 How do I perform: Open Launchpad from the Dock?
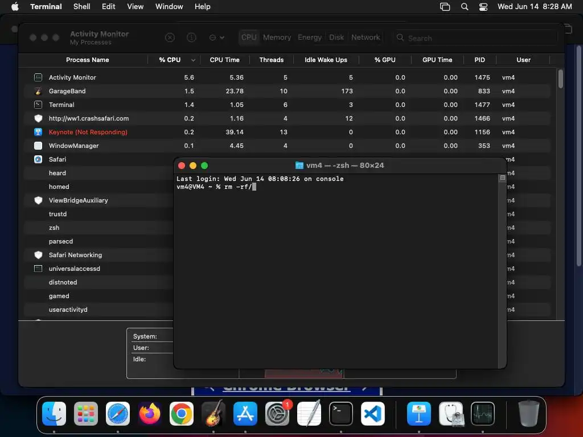86,414
